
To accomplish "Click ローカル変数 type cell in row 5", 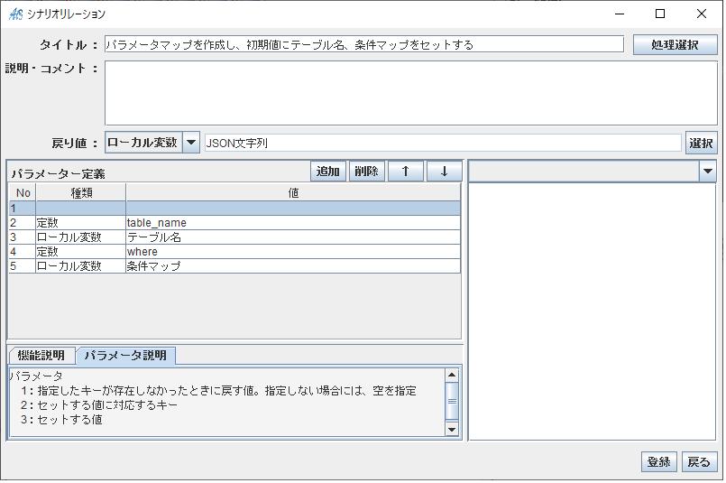I will [80, 266].
